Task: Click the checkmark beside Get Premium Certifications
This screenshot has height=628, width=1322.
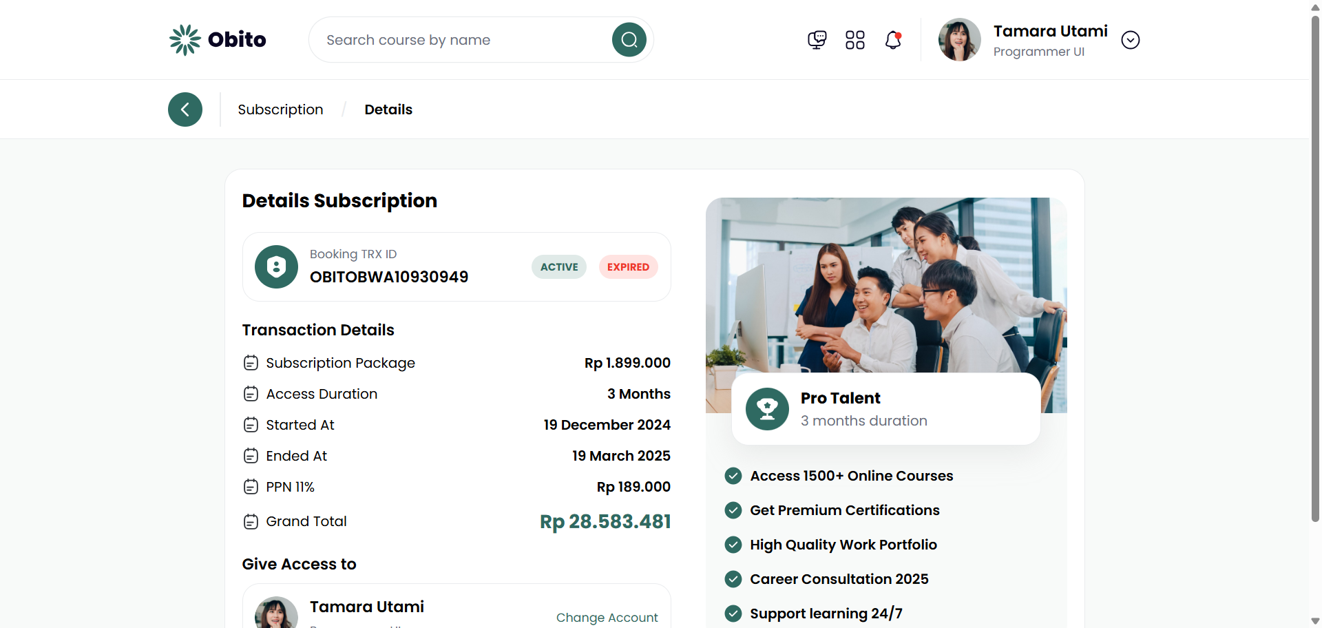Action: pyautogui.click(x=733, y=510)
